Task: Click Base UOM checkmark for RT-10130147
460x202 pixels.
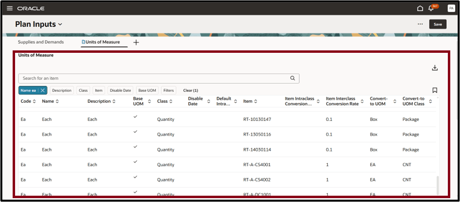Action: point(135,116)
